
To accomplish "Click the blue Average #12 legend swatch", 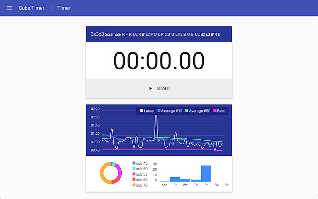I will coord(159,110).
